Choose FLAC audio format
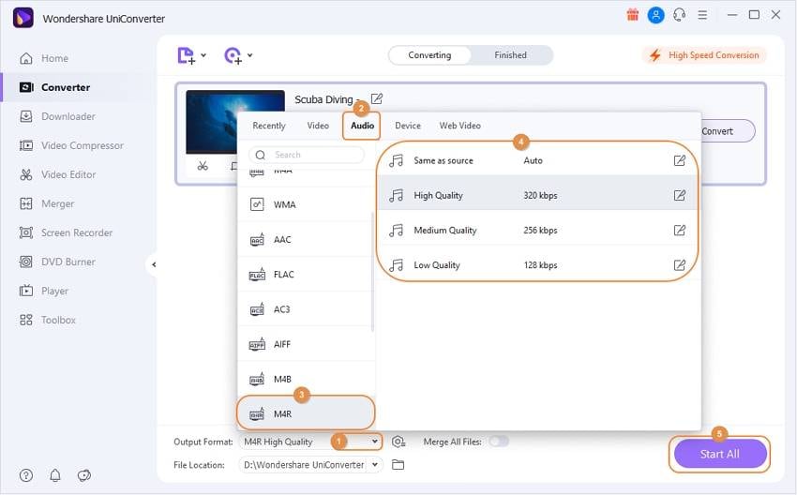The width and height of the screenshot is (797, 495). coord(306,275)
